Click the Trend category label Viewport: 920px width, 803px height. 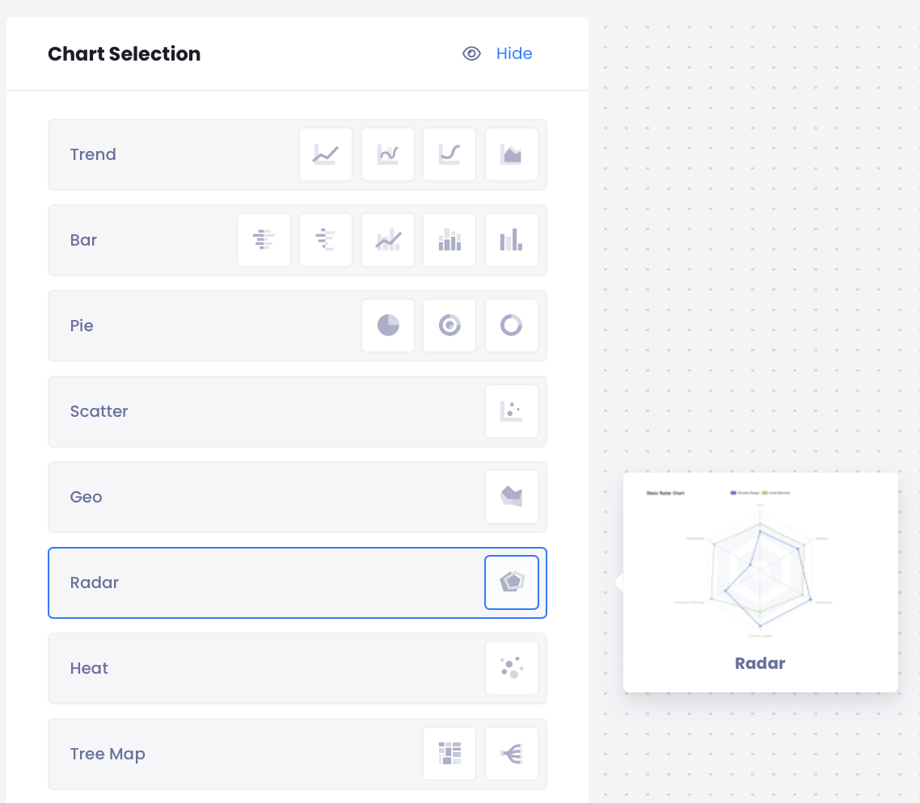click(x=93, y=154)
